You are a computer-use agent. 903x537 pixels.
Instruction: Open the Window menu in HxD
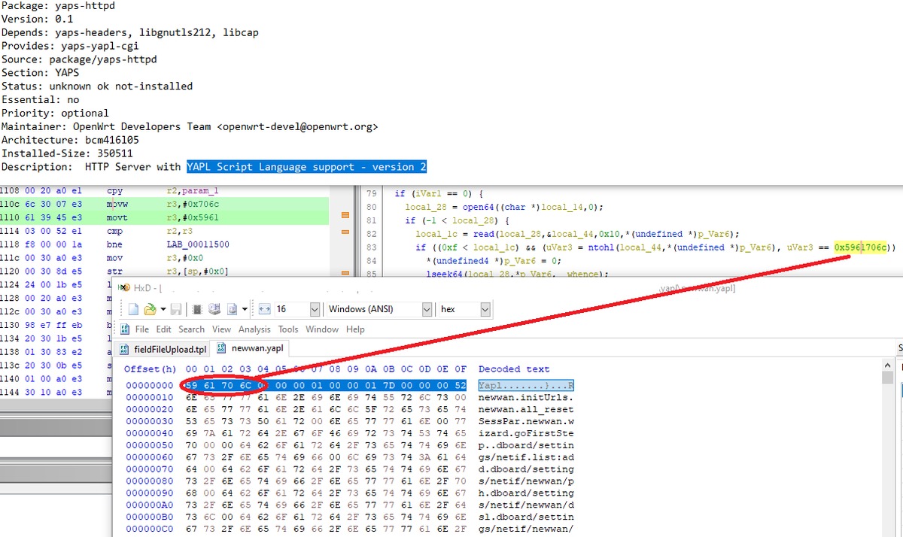tap(322, 329)
